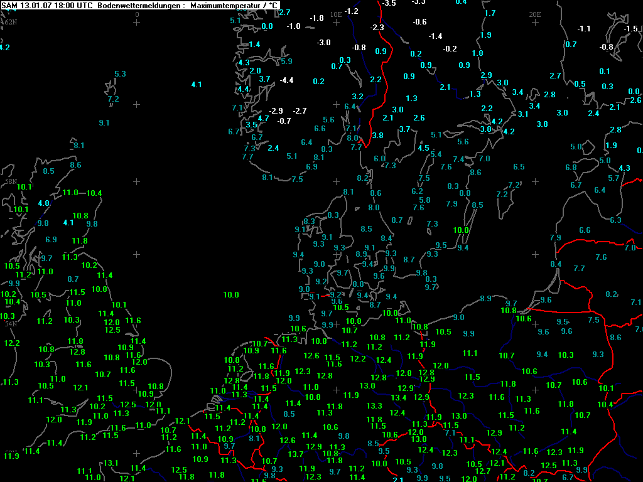The width and height of the screenshot is (643, 482).
Task: Select the 5.3 temperature reading
Action: pos(120,74)
